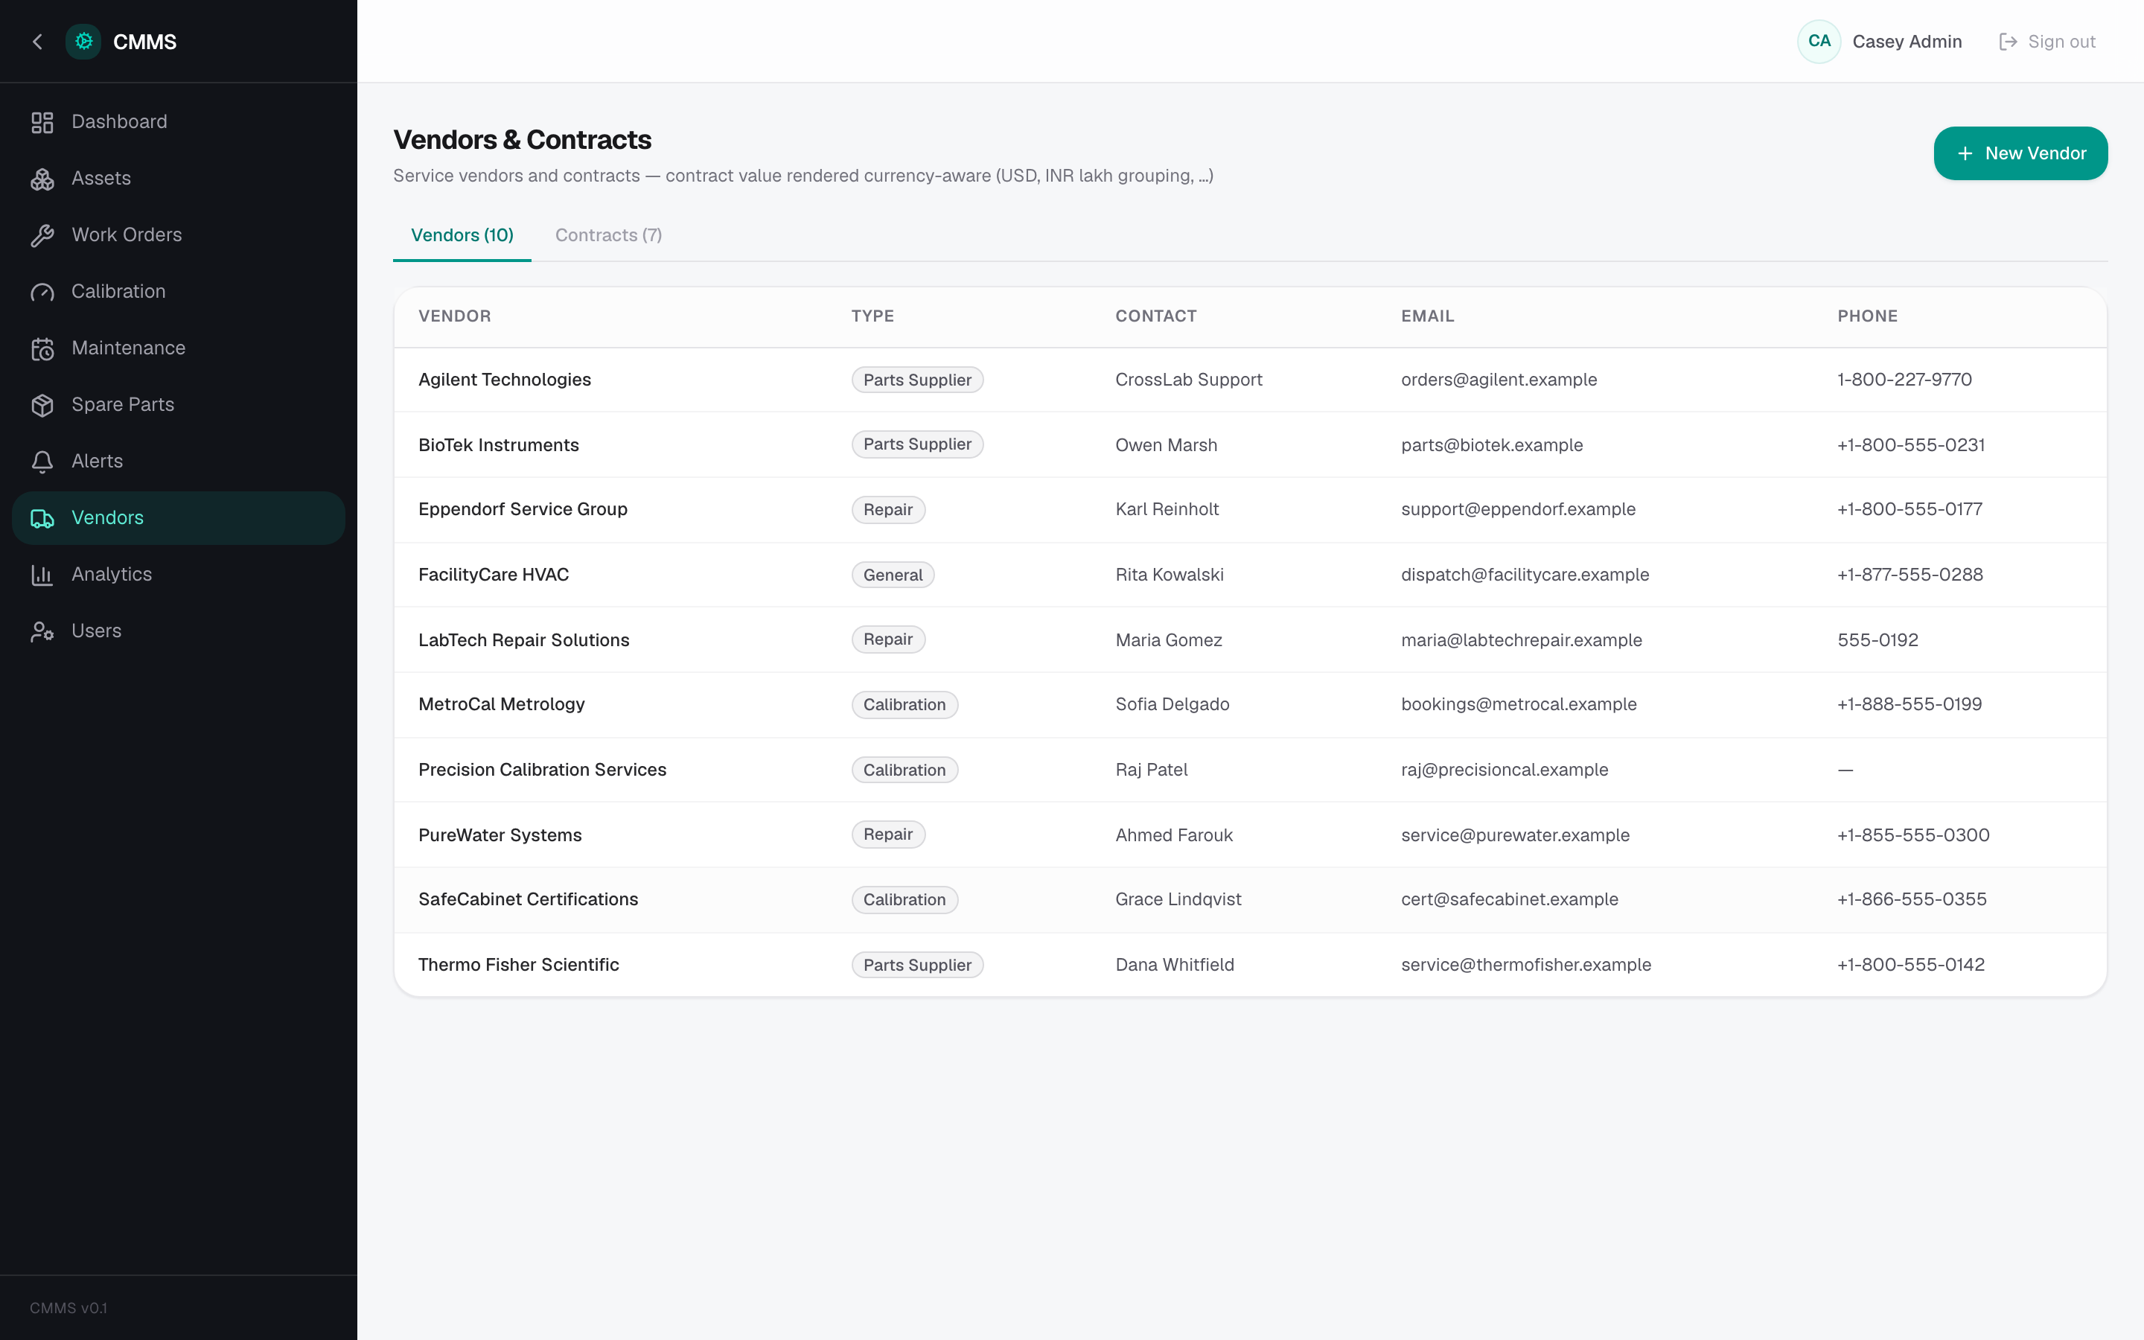
Task: Open Eppendorf Service Group vendor
Action: (523, 510)
